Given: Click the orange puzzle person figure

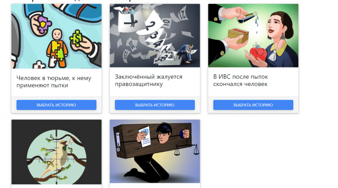Looking at the screenshot, I should [57, 48].
